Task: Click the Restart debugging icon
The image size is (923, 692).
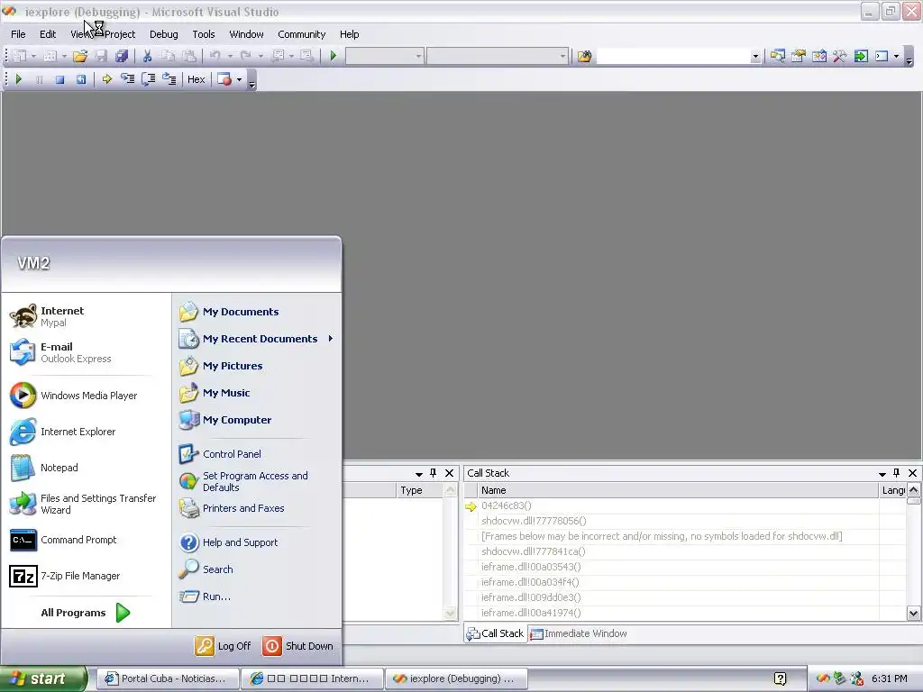Action: pos(80,79)
